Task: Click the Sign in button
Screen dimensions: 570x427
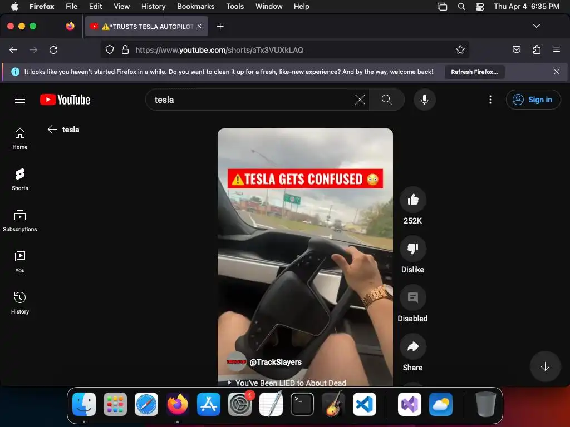Action: tap(533, 100)
